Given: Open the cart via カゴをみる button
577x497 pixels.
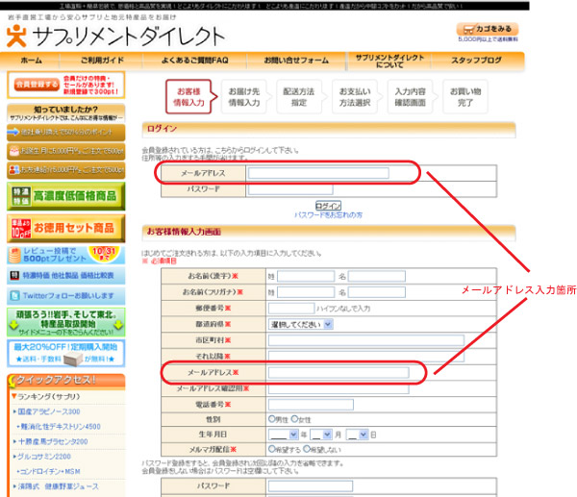Looking at the screenshot, I should tap(488, 29).
